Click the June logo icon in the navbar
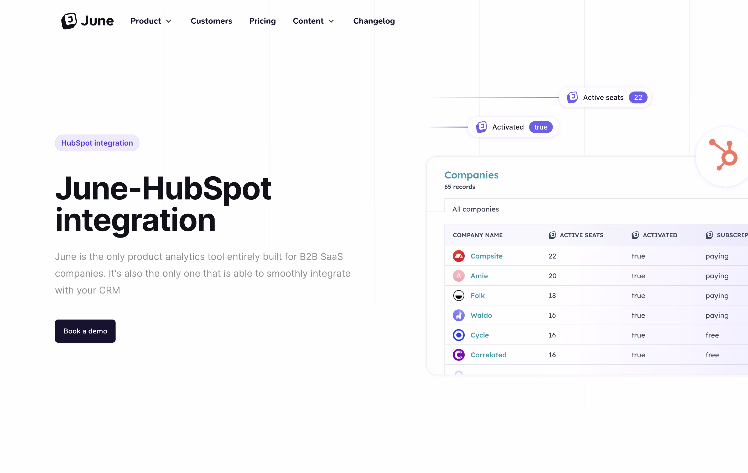The height and width of the screenshot is (473, 748). pos(69,21)
